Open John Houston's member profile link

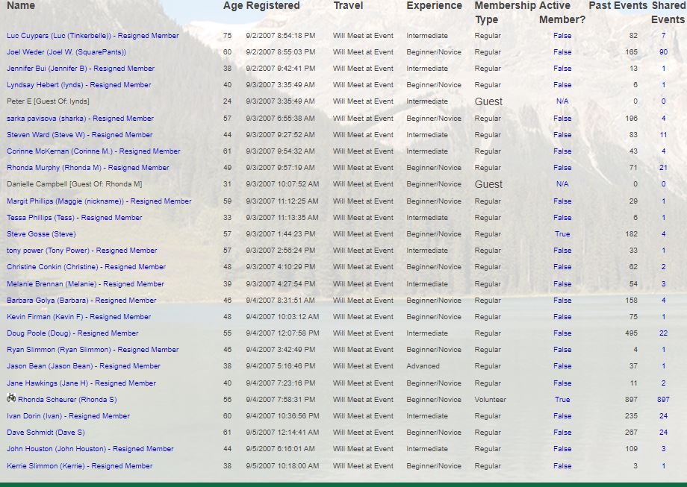90,449
